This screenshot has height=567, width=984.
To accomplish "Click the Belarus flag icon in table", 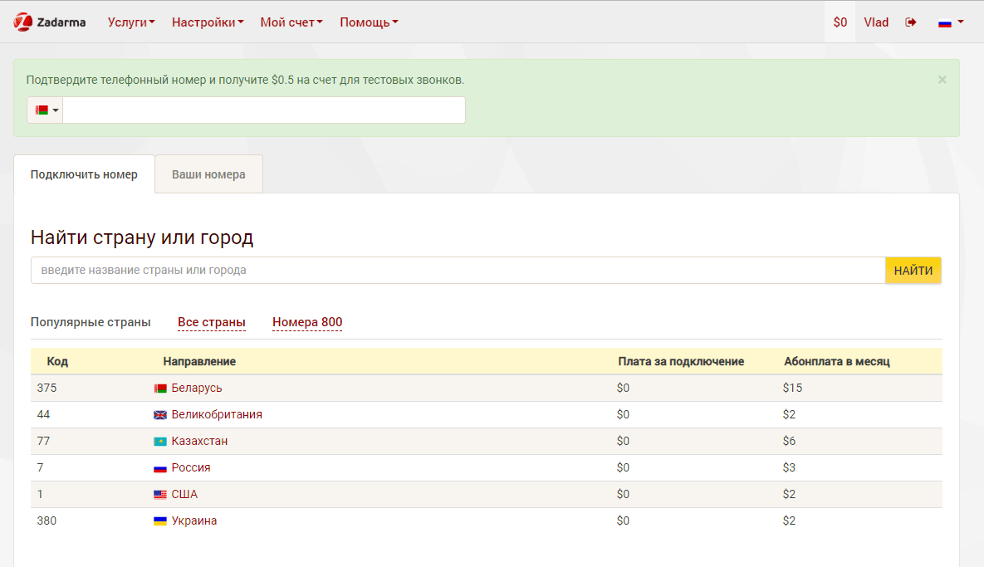I will (x=160, y=389).
